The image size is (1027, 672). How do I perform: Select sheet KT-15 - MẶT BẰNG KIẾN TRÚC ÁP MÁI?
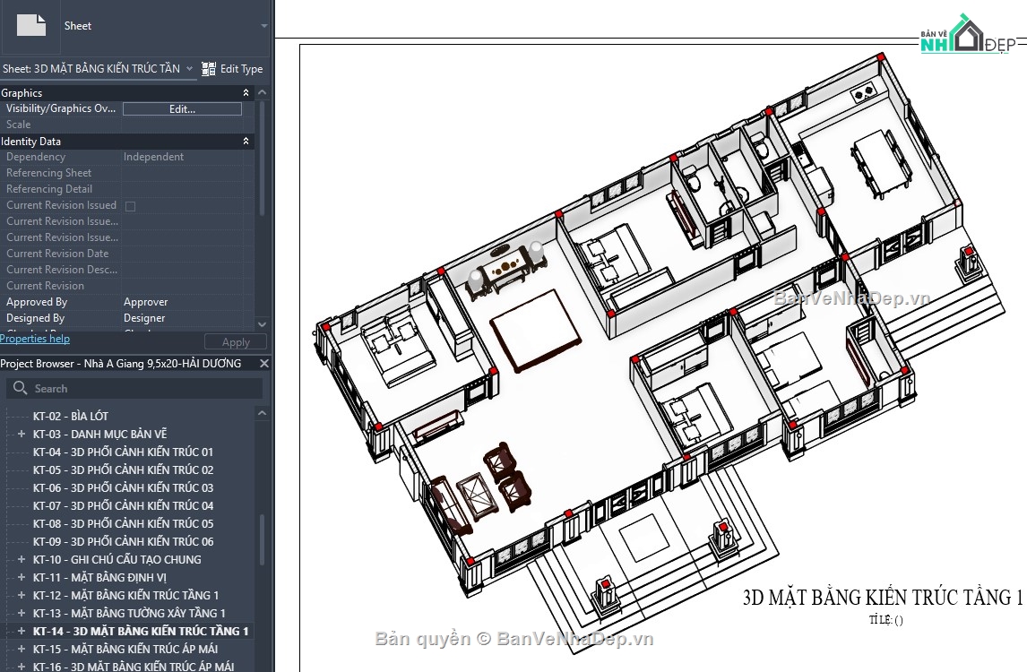pyautogui.click(x=125, y=649)
